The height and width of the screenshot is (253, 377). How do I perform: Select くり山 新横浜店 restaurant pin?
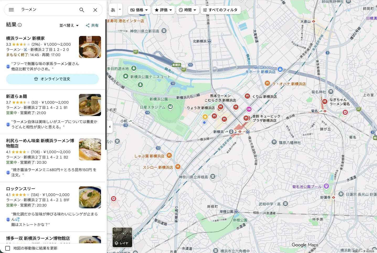pos(247,96)
